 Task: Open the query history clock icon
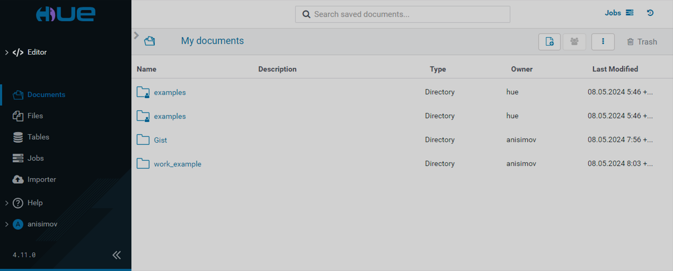click(650, 13)
